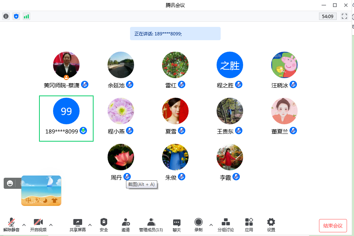Viewport: 354px width, 236px height.
Task: Open 设置 meeting settings
Action: [x=271, y=224]
